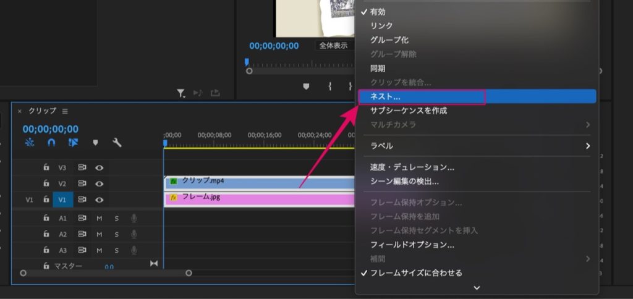The height and width of the screenshot is (299, 633).
Task: Toggle sync lock on track A1
Action: coord(82,218)
